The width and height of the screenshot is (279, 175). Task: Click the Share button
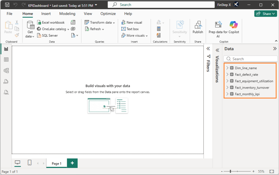265,14
